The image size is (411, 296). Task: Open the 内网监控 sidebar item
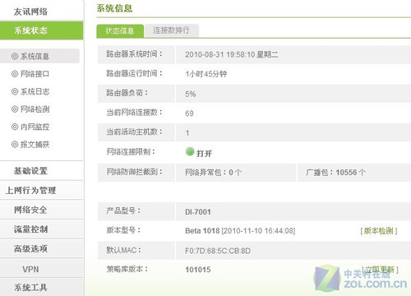click(x=35, y=127)
